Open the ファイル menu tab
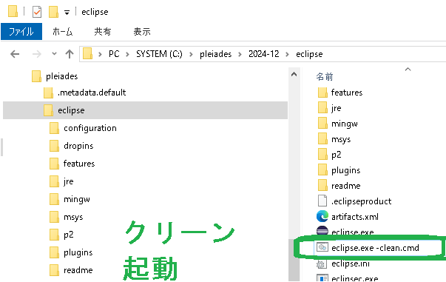Screen dimensions: 446x282 click(x=21, y=31)
